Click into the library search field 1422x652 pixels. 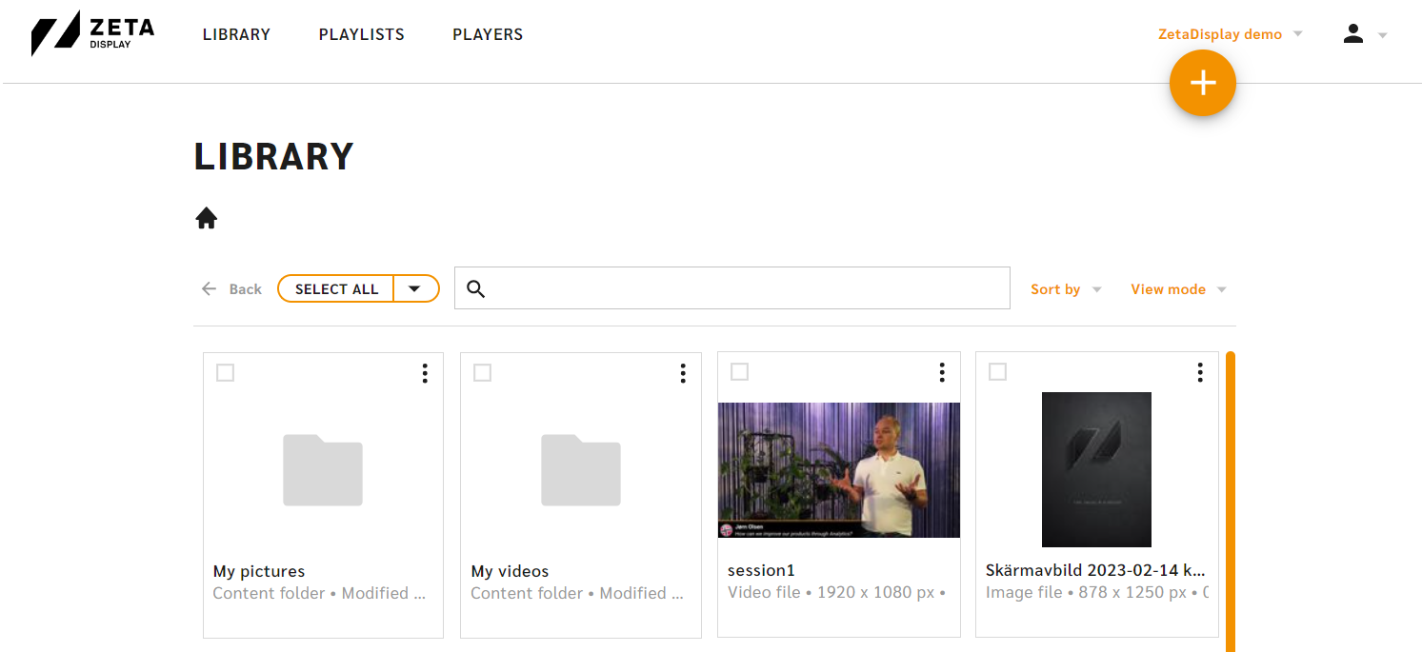tap(732, 288)
